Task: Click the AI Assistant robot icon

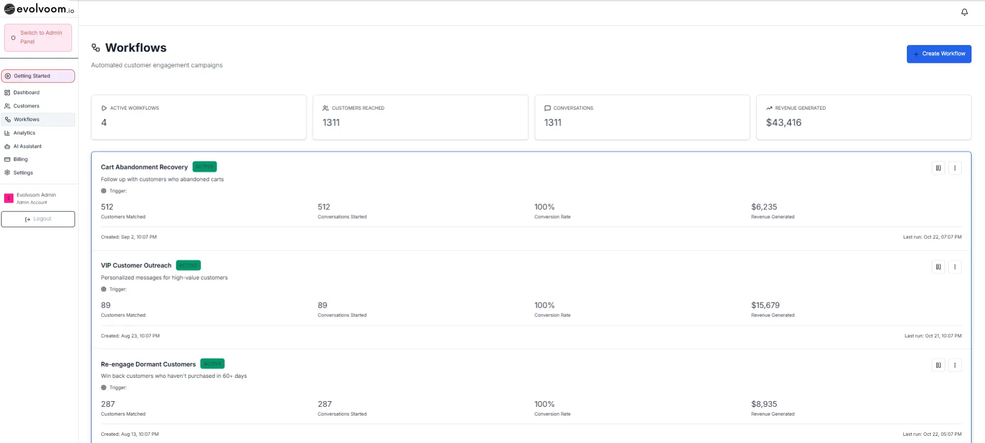Action: click(7, 146)
